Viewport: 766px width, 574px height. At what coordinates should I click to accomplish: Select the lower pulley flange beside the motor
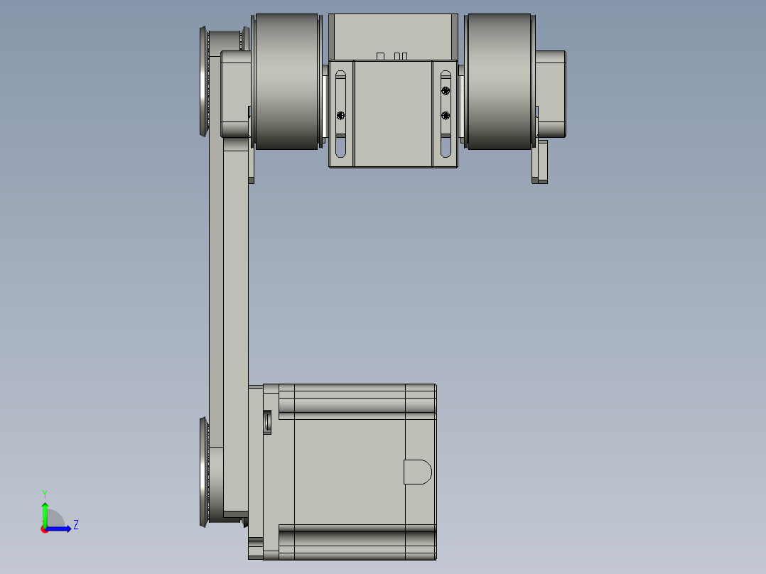tap(204, 472)
